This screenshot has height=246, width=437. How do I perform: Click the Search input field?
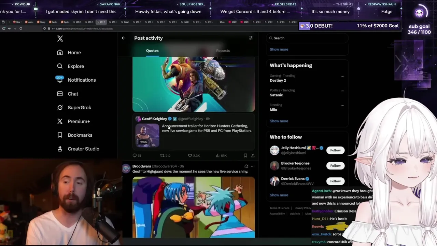click(307, 38)
